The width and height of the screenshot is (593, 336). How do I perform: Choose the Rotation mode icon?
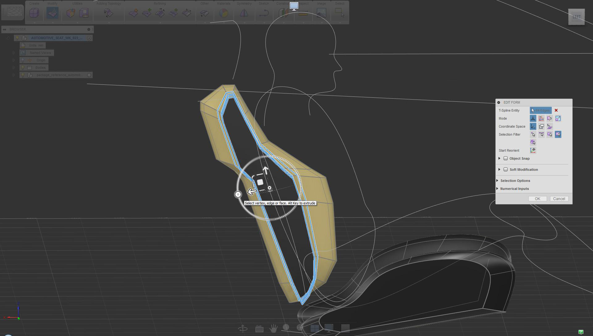click(549, 118)
